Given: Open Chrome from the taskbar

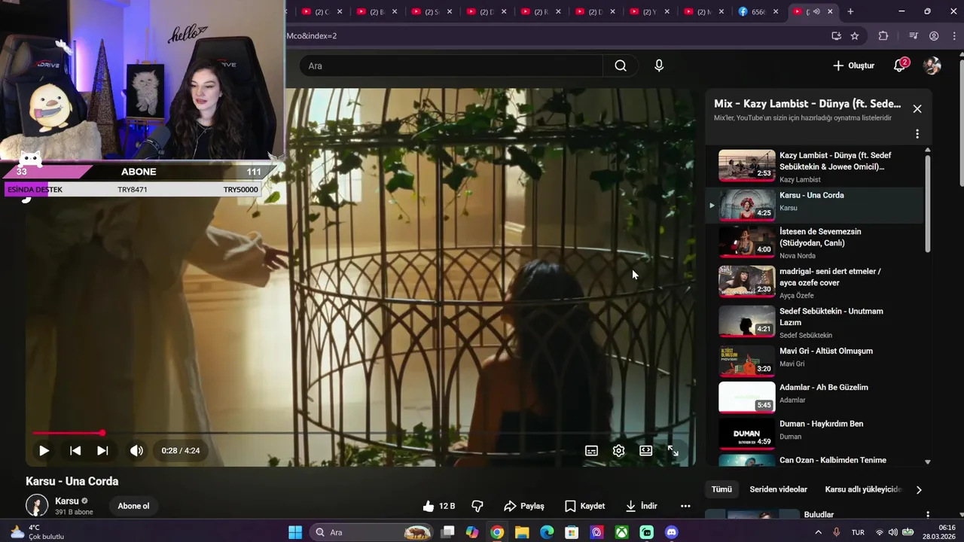Looking at the screenshot, I should (497, 532).
